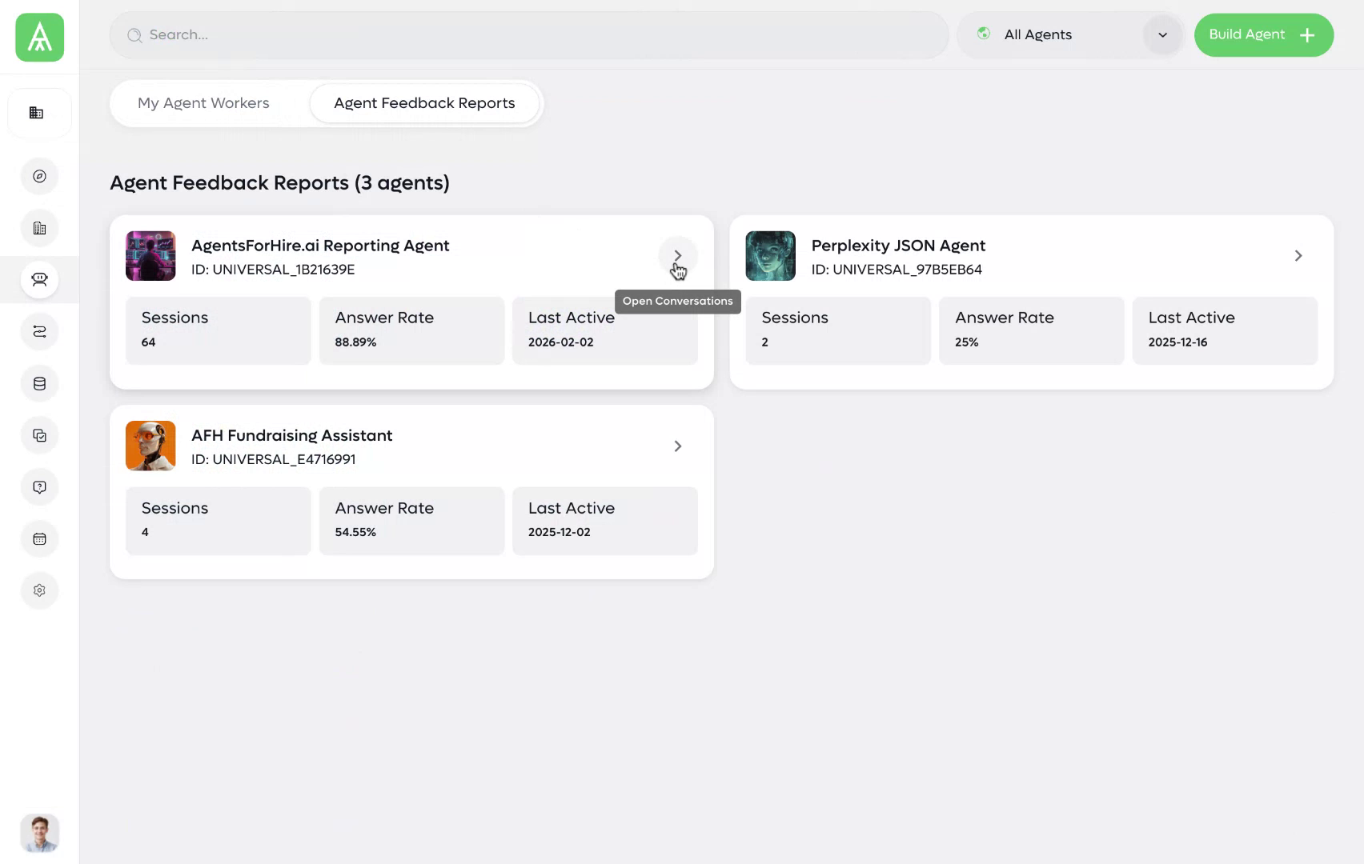Focus the Search input field
The image size is (1364, 864).
529,35
